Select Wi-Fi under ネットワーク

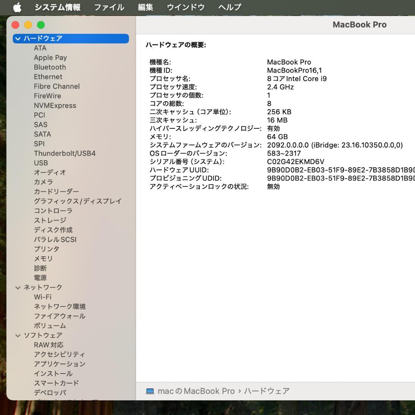click(x=42, y=297)
